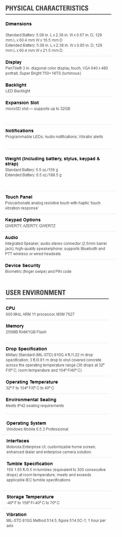Click the Physical Characteristics section heading
Viewport: 122px width, 537px height.
(47, 8)
